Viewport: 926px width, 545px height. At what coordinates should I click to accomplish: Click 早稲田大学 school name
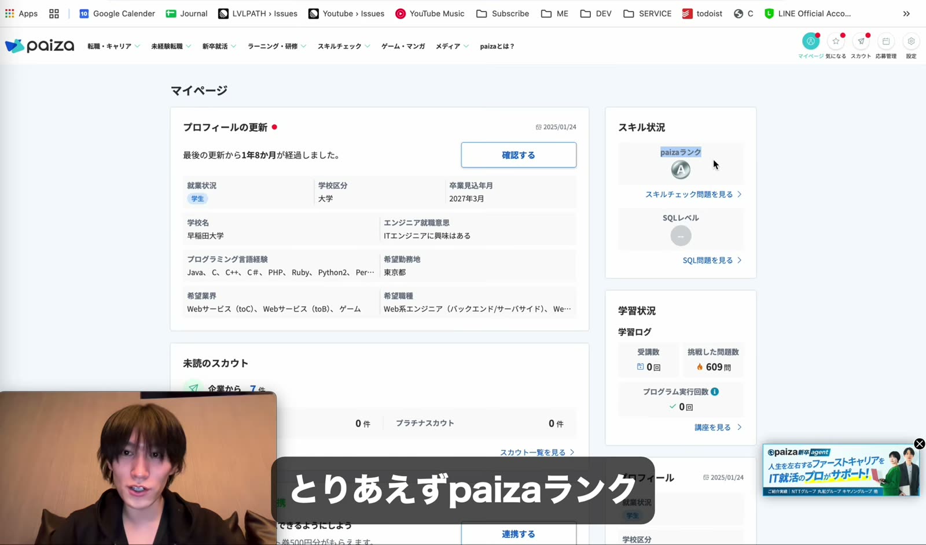[205, 236]
